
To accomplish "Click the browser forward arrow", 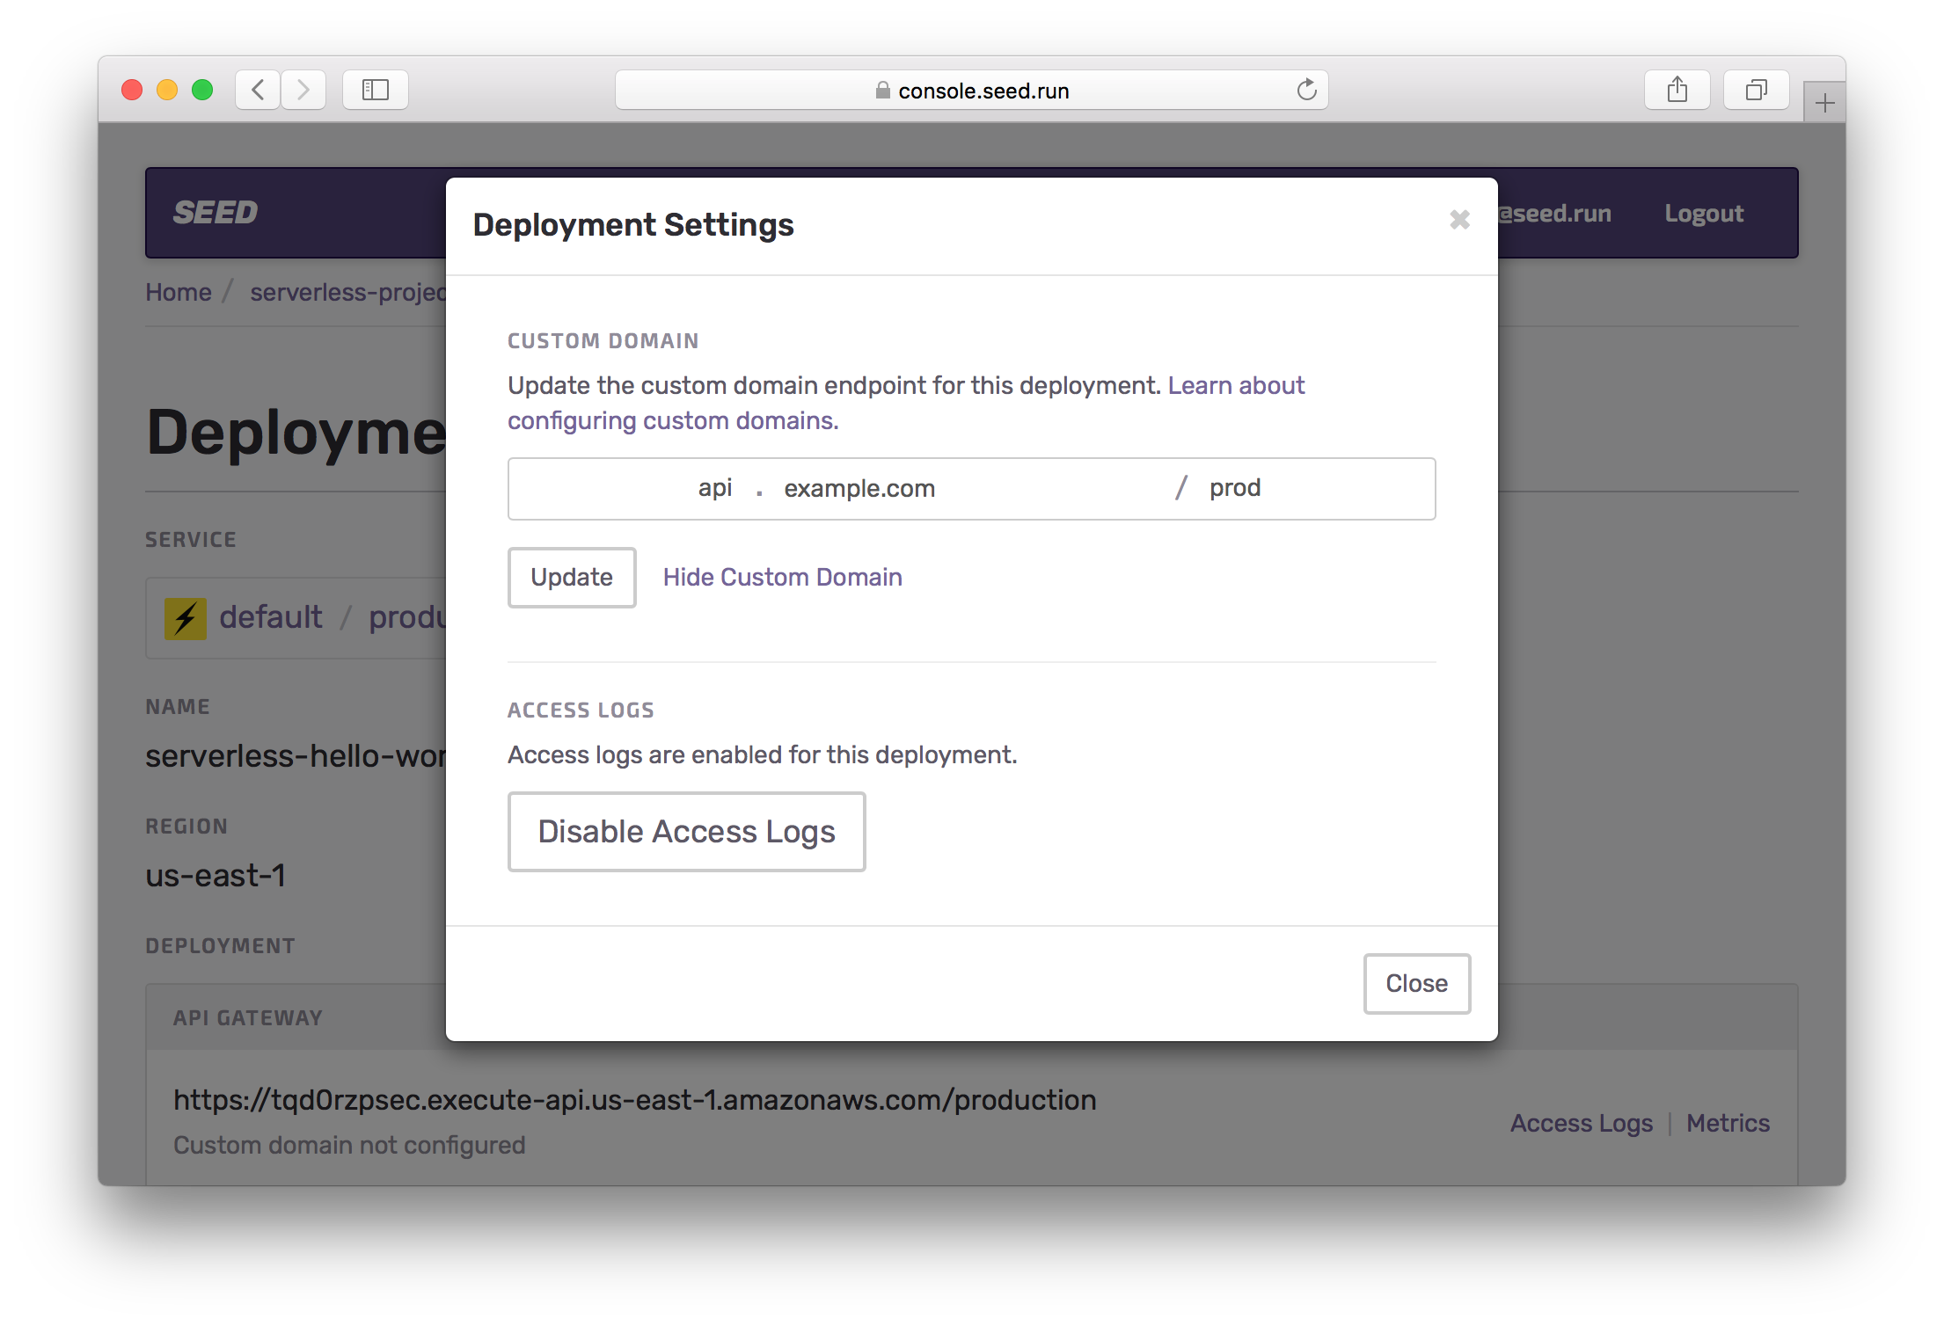I will click(303, 90).
